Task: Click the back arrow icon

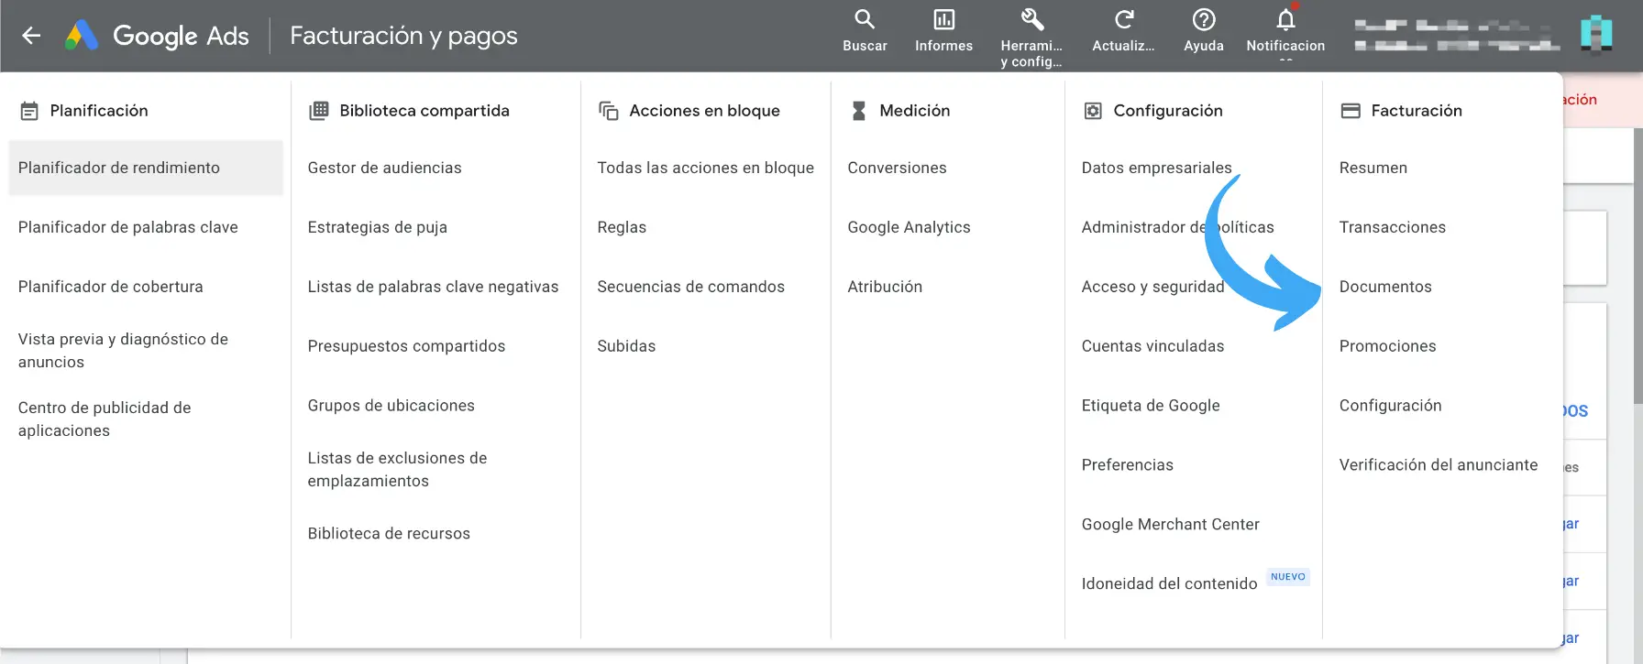Action: tap(31, 36)
